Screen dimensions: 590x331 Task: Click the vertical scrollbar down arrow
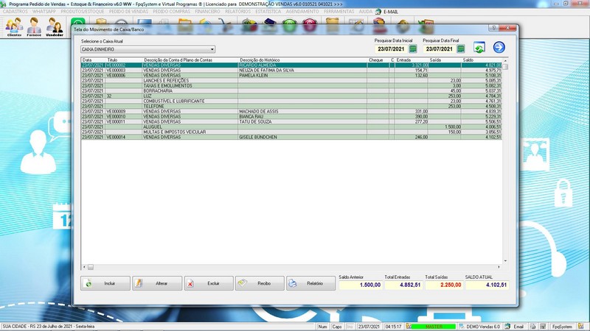[x=505, y=261]
